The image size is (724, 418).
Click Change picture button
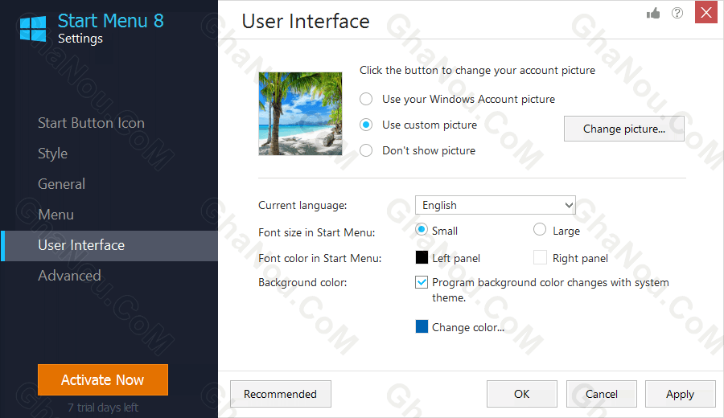pyautogui.click(x=623, y=129)
